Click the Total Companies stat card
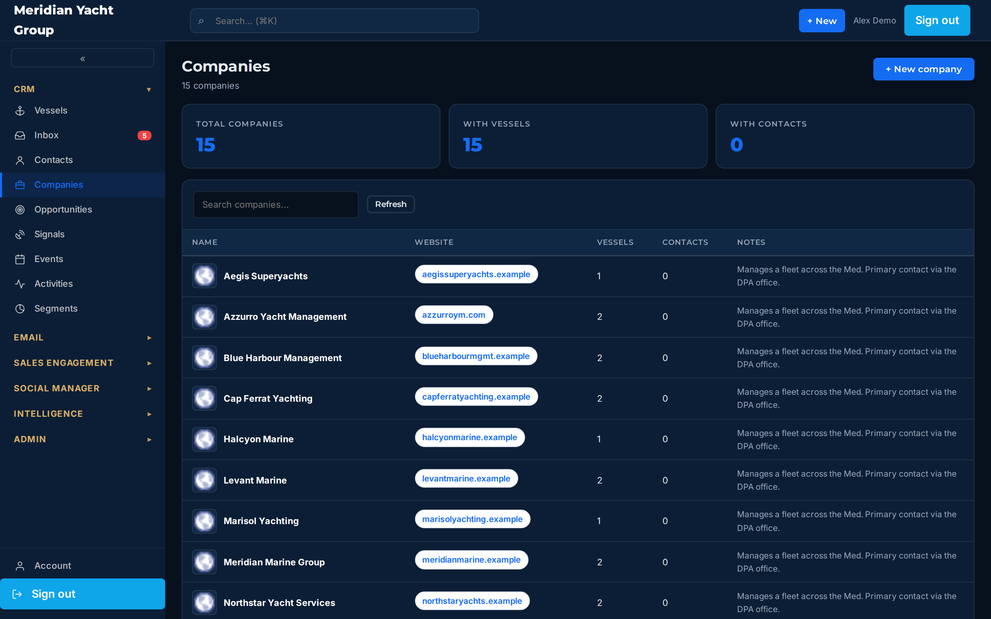The image size is (991, 619). click(311, 136)
